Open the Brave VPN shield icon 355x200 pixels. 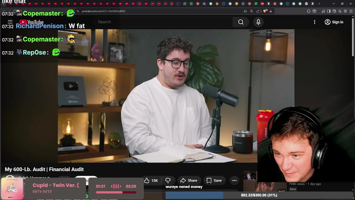(x=345, y=11)
